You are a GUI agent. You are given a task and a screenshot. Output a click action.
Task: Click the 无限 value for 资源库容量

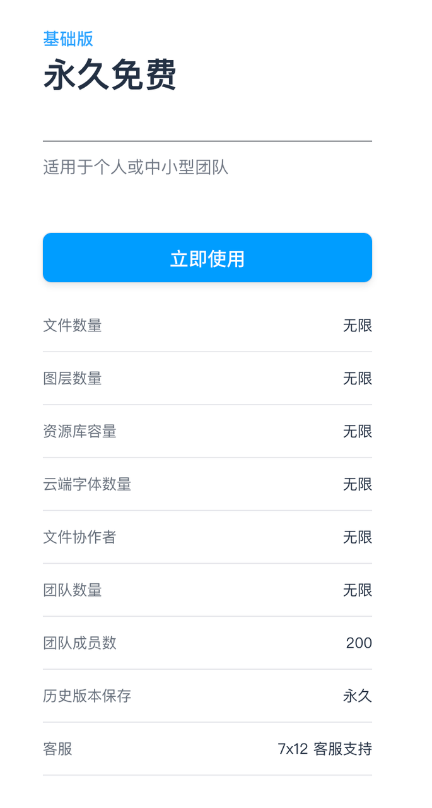click(x=358, y=432)
